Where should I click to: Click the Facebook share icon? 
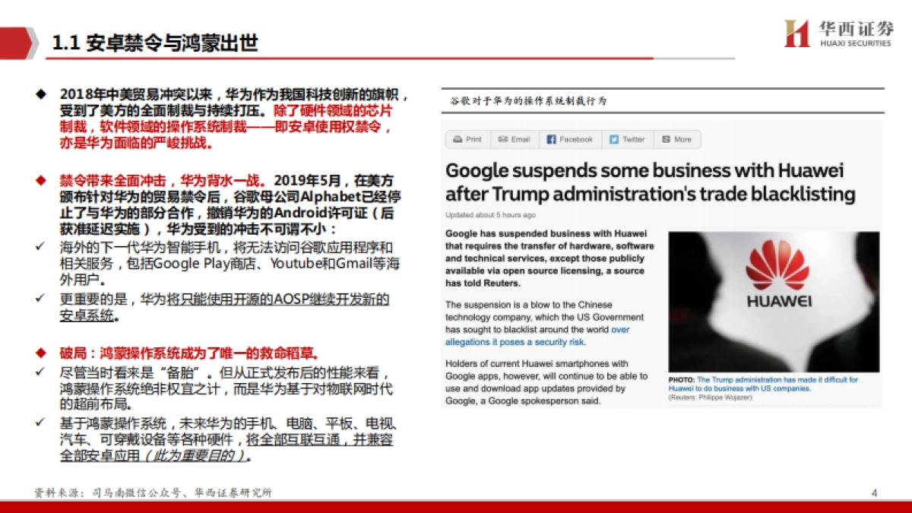pos(550,139)
